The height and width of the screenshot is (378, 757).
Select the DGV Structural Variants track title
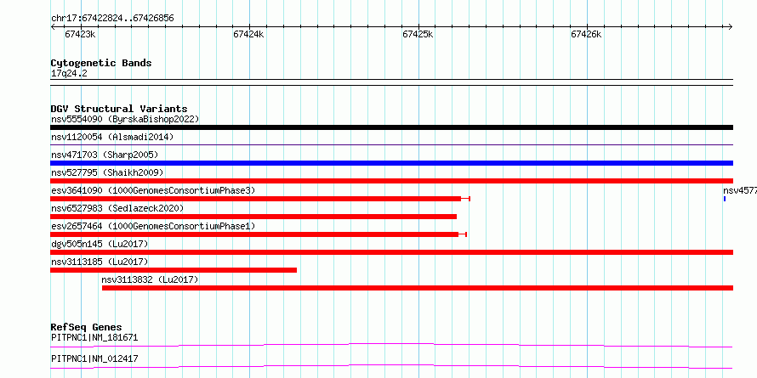(x=119, y=109)
